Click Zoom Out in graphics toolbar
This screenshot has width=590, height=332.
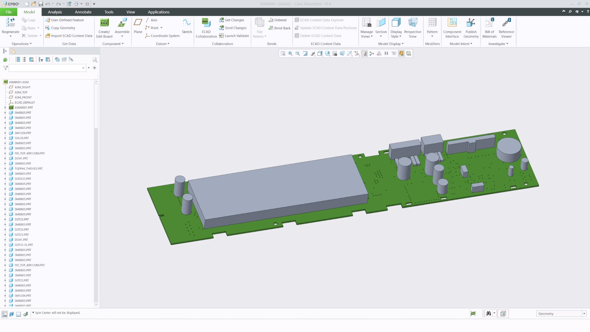298,53
